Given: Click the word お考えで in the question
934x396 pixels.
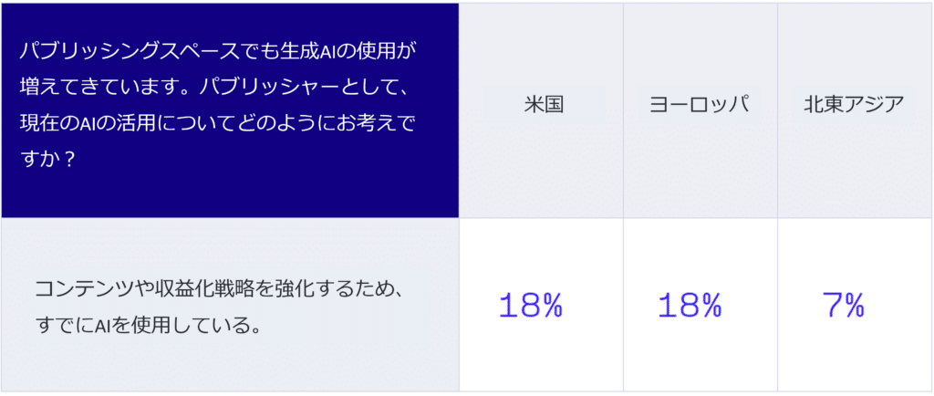Looking at the screenshot, I should tap(377, 124).
